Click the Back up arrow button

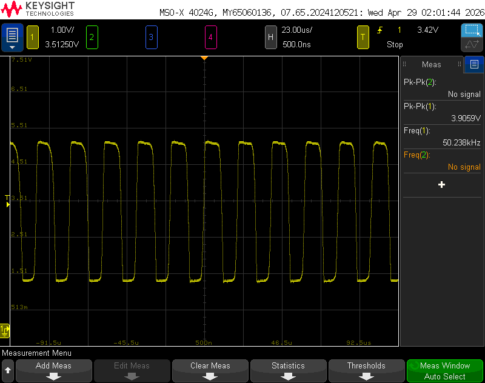[8, 371]
